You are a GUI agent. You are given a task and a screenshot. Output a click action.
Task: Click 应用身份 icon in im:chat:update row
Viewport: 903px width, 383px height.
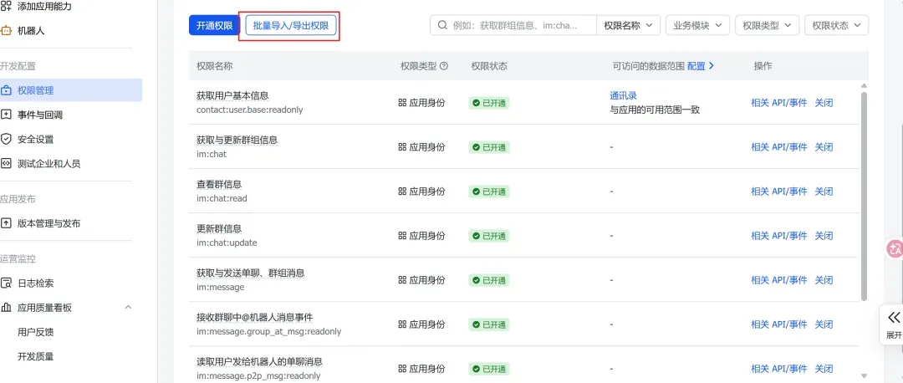click(x=402, y=236)
